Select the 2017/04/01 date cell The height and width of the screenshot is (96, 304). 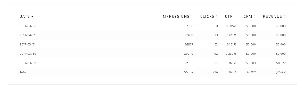point(28,35)
